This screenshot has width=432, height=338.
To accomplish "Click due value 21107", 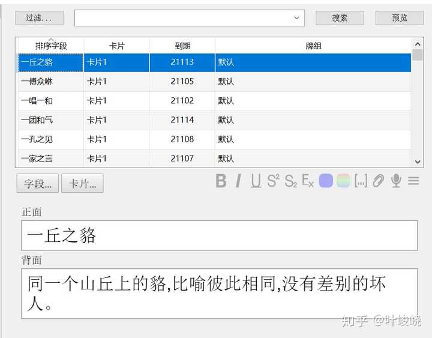I will tap(182, 158).
